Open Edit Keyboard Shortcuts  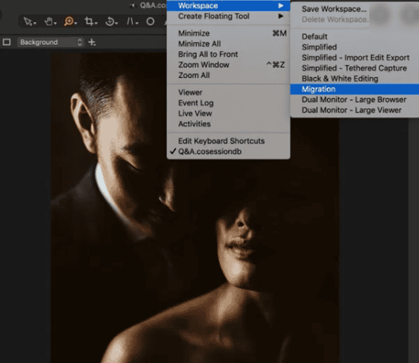tap(228, 141)
